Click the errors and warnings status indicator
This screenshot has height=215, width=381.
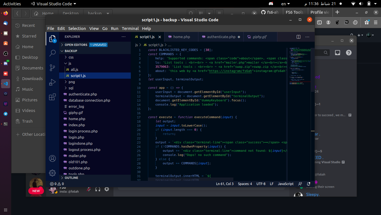coord(57,184)
